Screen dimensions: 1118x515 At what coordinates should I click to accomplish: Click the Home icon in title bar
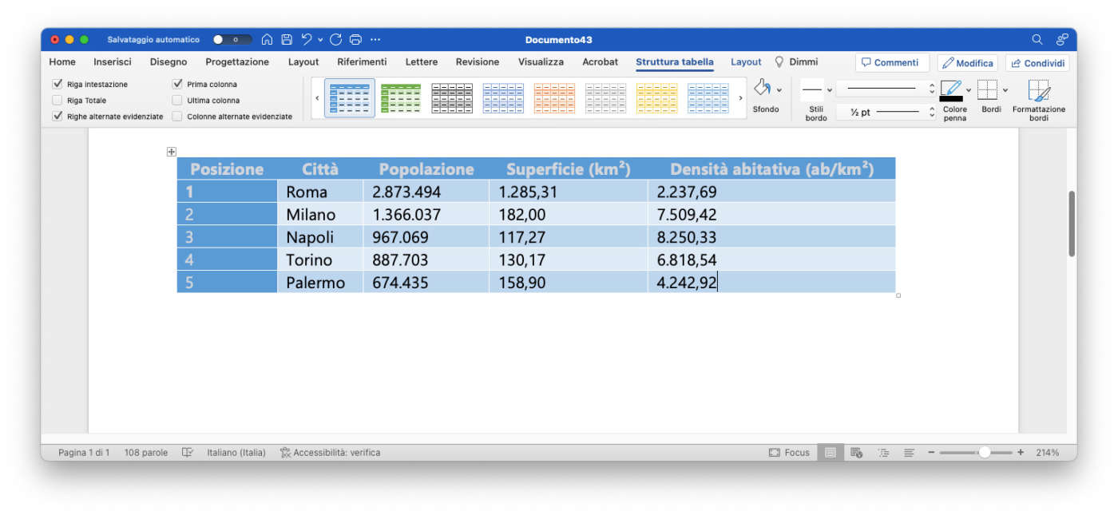click(267, 39)
